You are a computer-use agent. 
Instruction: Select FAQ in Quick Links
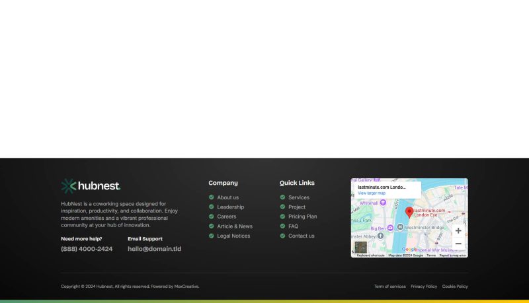[x=293, y=226]
